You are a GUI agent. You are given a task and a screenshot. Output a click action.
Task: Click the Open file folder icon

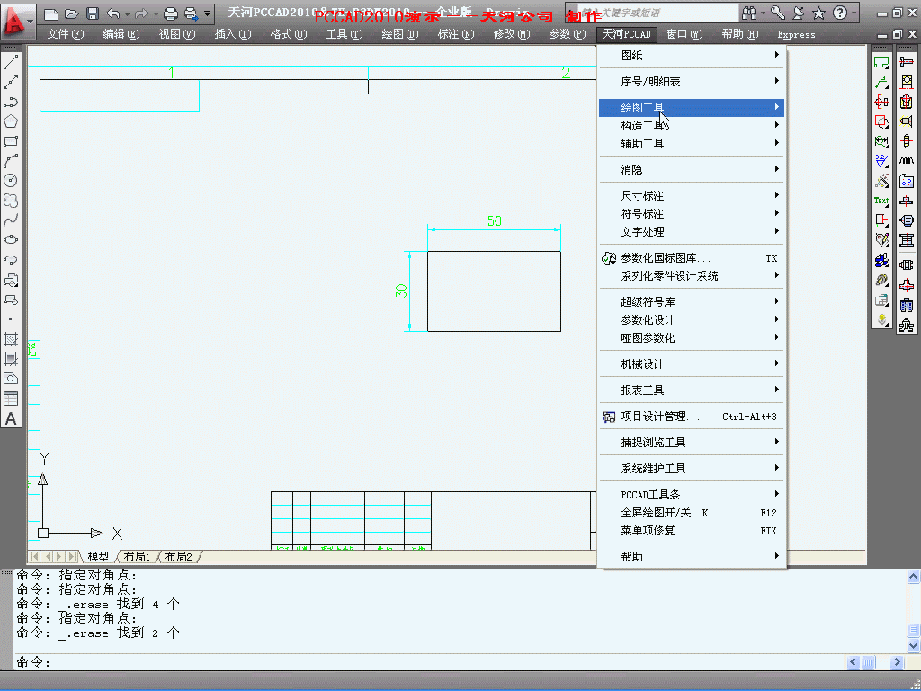click(x=72, y=13)
